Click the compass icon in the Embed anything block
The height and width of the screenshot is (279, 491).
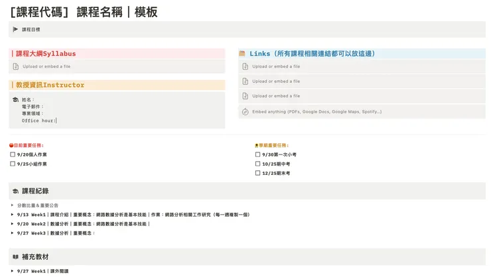tap(245, 111)
